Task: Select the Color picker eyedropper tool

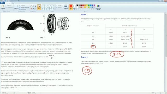Action: (x=33, y=8)
